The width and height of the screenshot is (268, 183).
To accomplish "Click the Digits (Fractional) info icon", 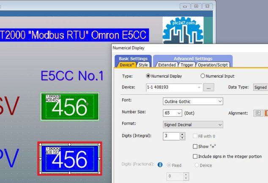I will click(160, 165).
